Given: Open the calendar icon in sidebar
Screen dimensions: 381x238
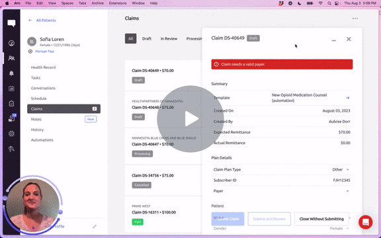Looking at the screenshot, I should pyautogui.click(x=11, y=89).
